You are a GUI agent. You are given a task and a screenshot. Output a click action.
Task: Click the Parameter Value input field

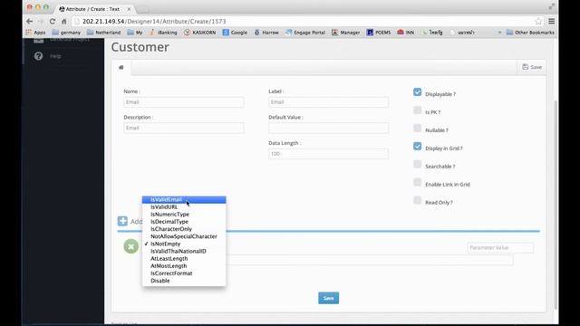(500, 247)
